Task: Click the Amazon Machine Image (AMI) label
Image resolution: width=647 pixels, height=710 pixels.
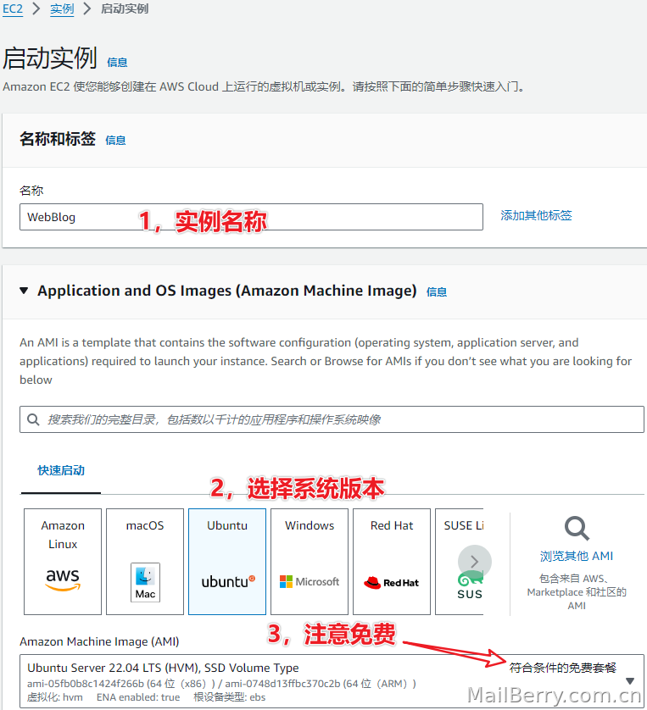Action: [99, 641]
